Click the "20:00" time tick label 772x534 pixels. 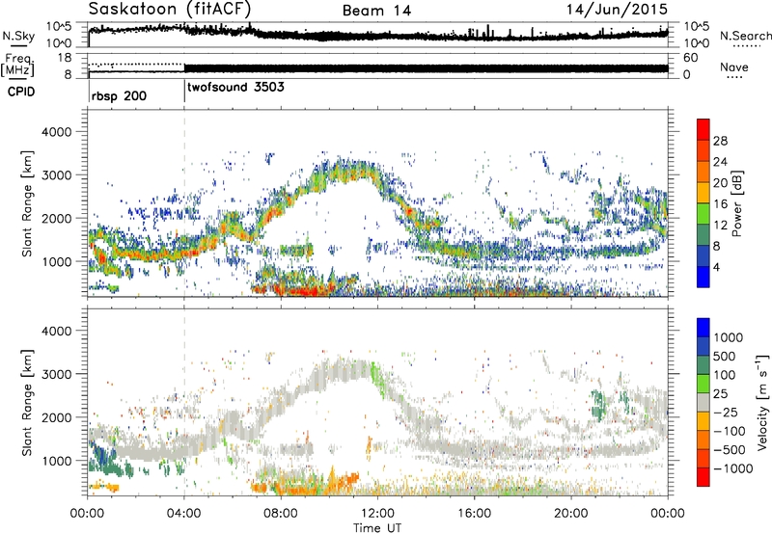570,514
